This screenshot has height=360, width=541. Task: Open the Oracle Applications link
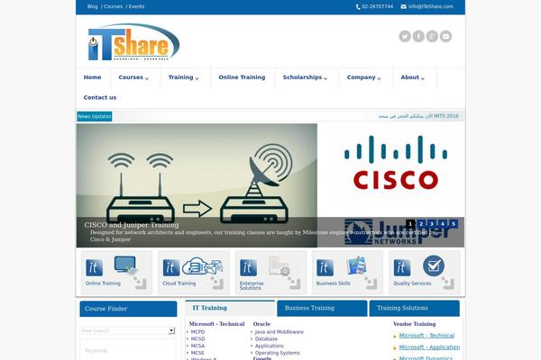pyautogui.click(x=269, y=346)
